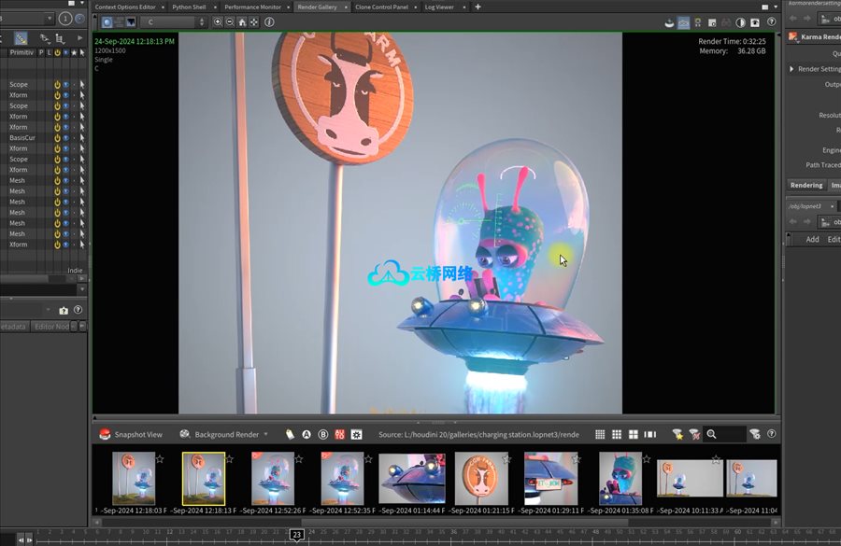The width and height of the screenshot is (841, 546).
Task: Select snapshot slot B icon
Action: pyautogui.click(x=322, y=434)
